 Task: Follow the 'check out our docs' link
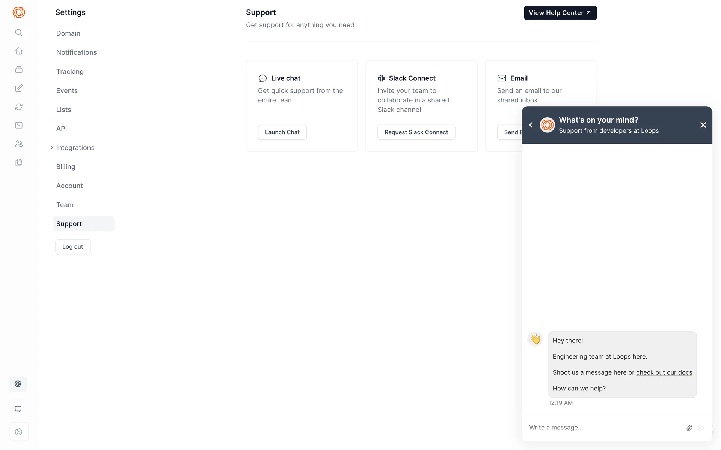pos(664,372)
